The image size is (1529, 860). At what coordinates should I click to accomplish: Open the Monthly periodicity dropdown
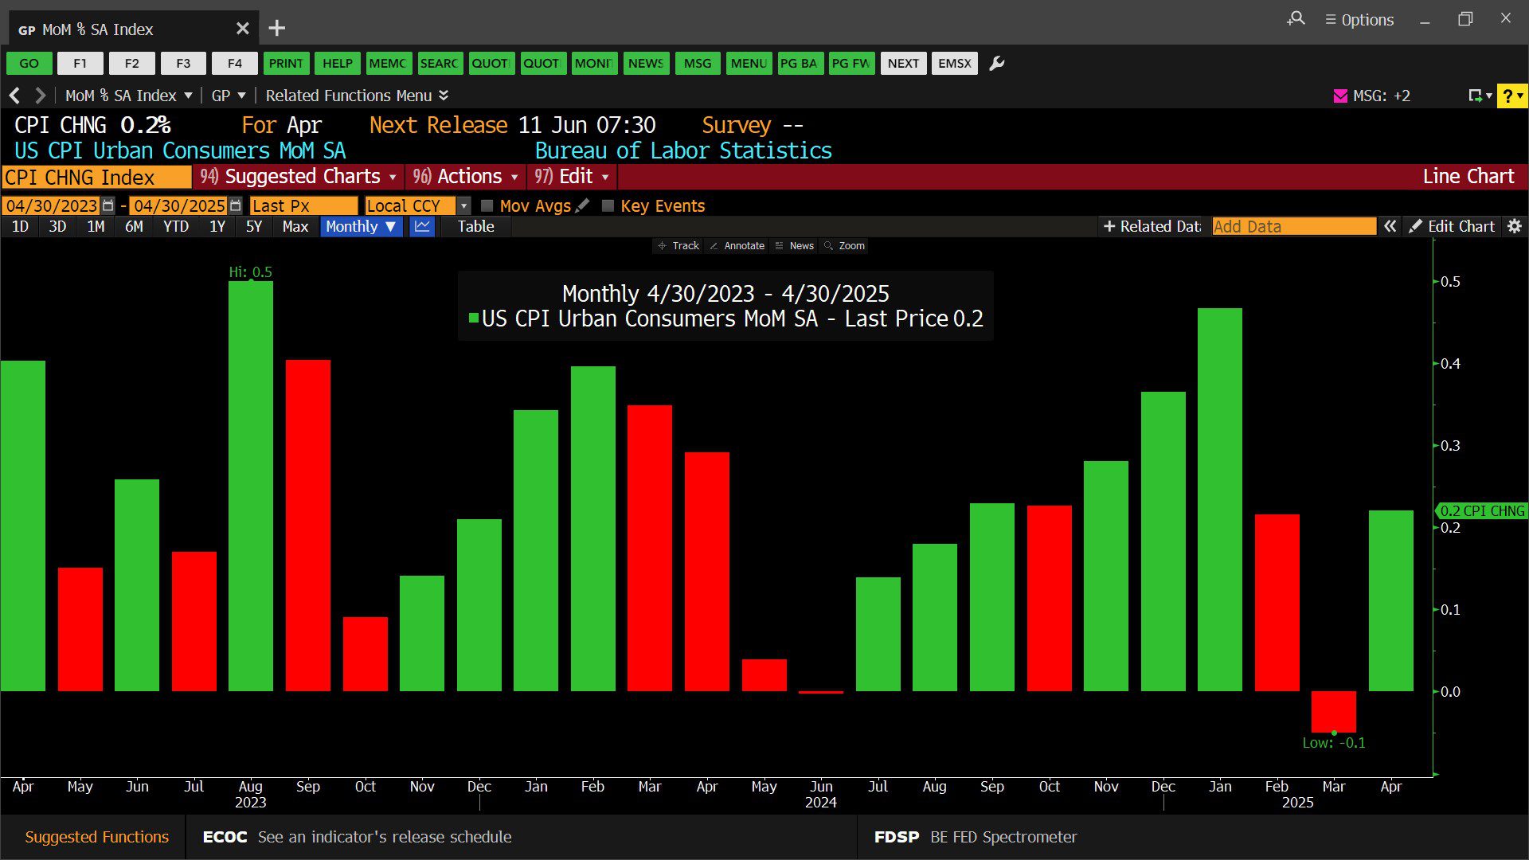361,227
